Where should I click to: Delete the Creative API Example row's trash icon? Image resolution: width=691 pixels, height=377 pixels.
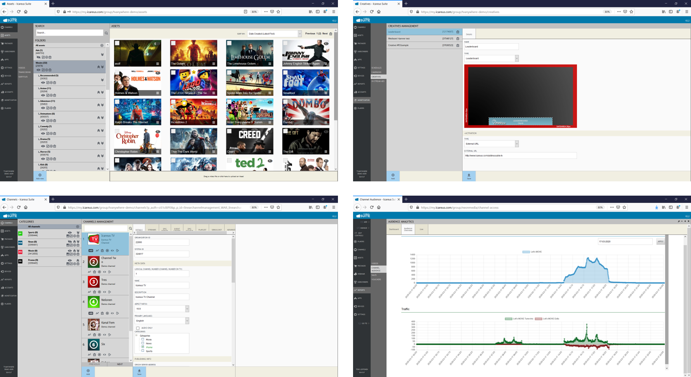click(x=458, y=45)
